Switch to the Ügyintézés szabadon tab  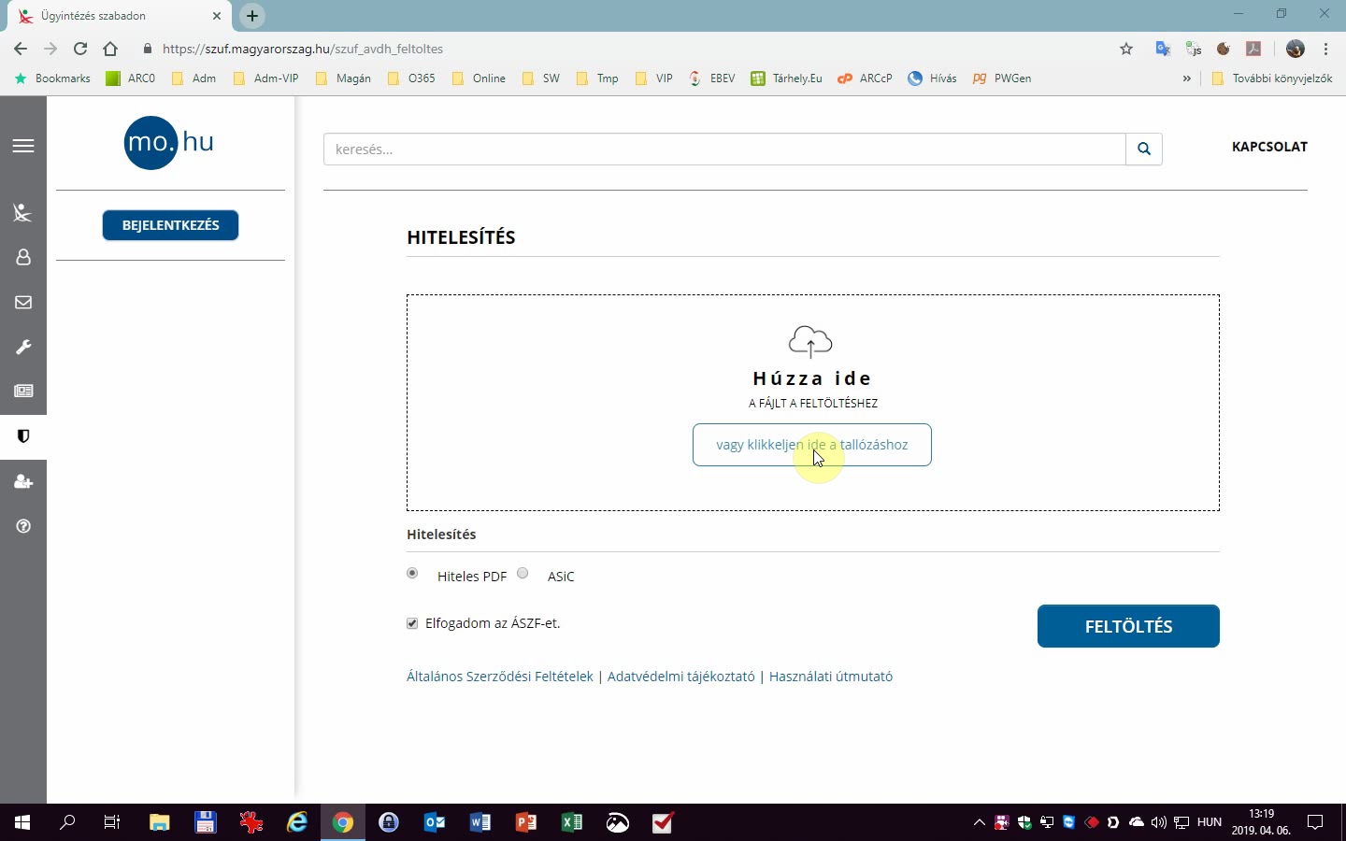(x=112, y=16)
